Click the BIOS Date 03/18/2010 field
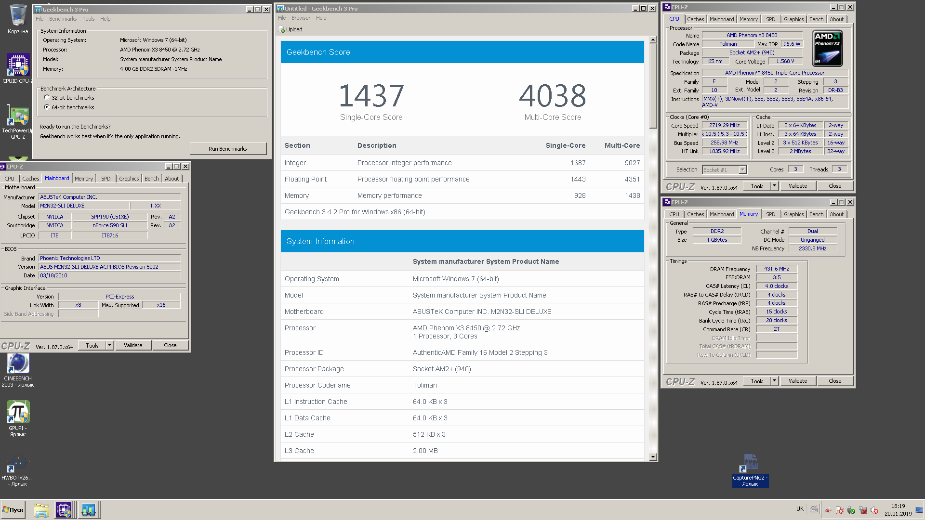Image resolution: width=925 pixels, height=520 pixels. (109, 275)
